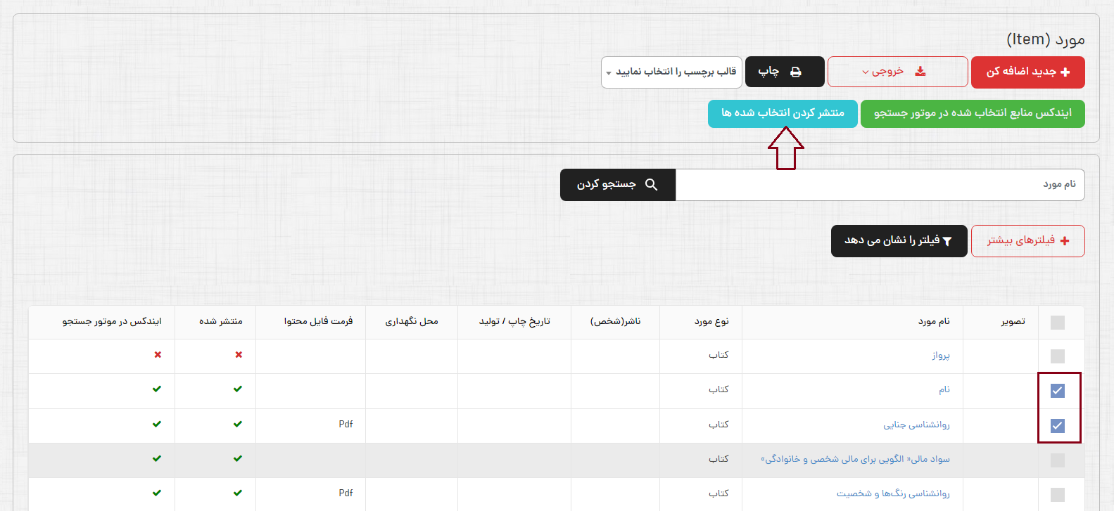
Task: Click the download icon in the خروجی button
Action: 920,72
